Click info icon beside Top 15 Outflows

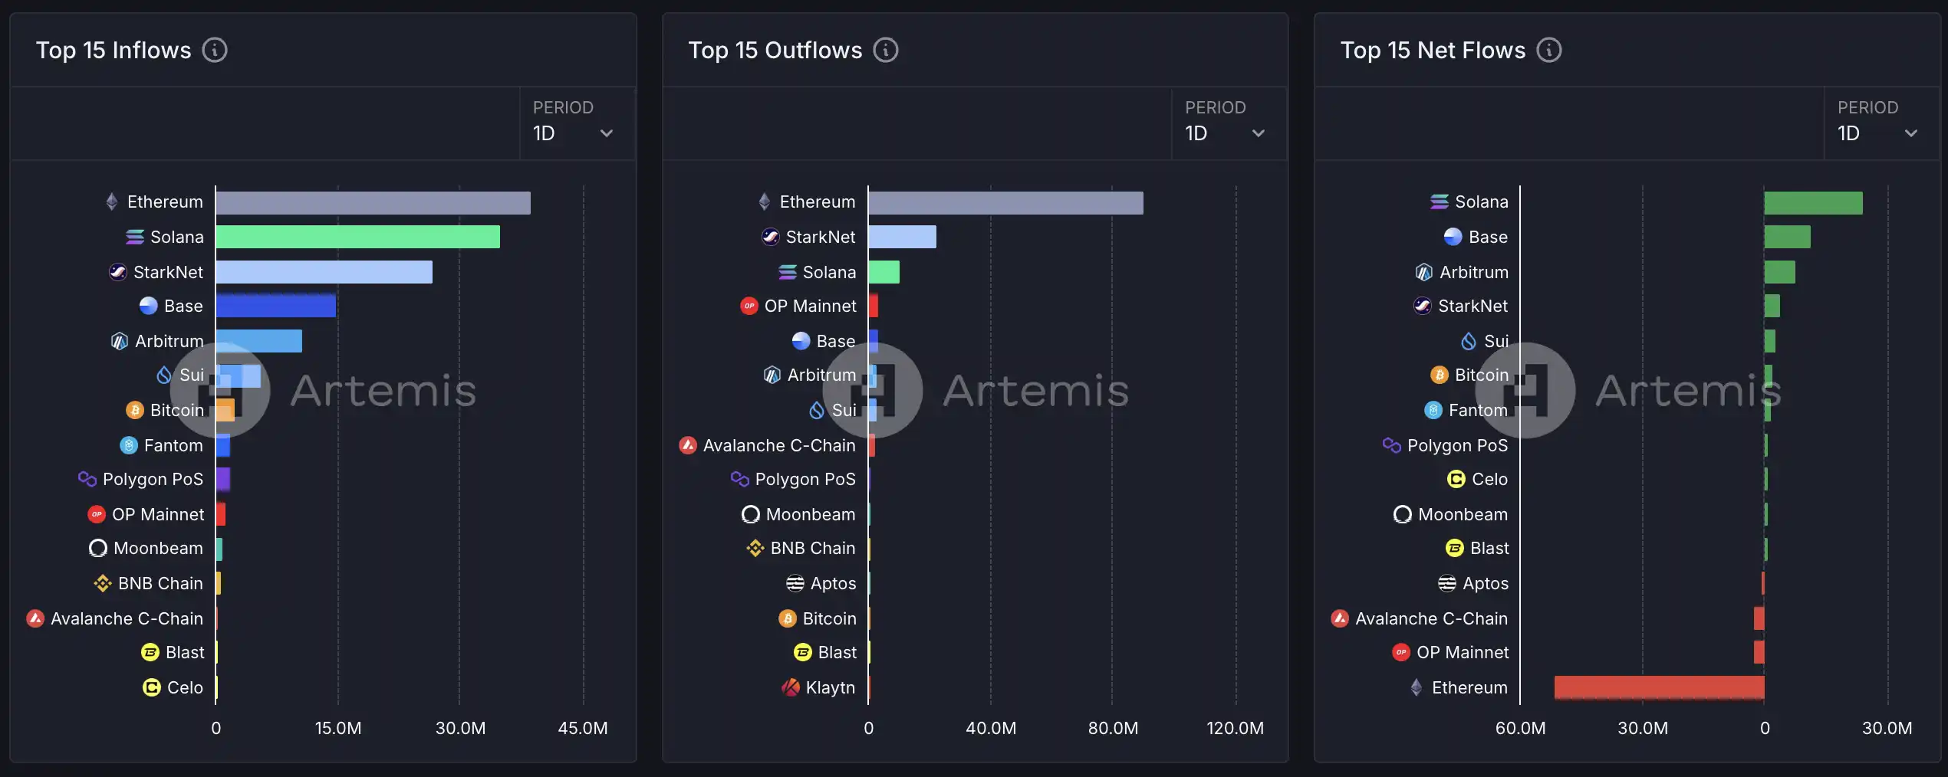(886, 51)
